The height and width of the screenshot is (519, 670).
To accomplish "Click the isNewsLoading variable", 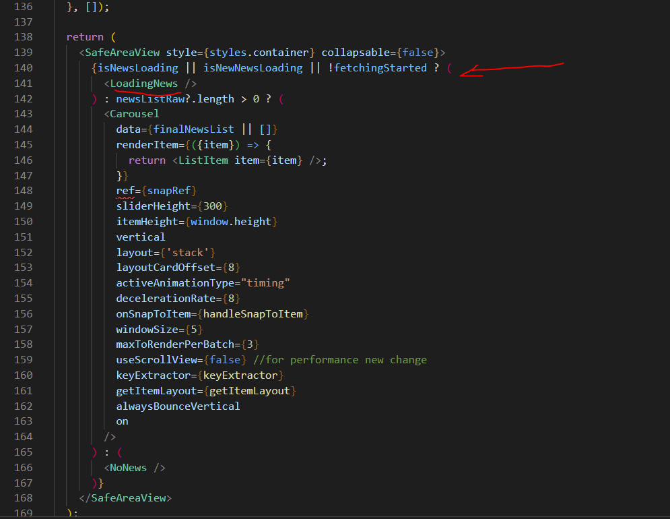I will 137,67.
